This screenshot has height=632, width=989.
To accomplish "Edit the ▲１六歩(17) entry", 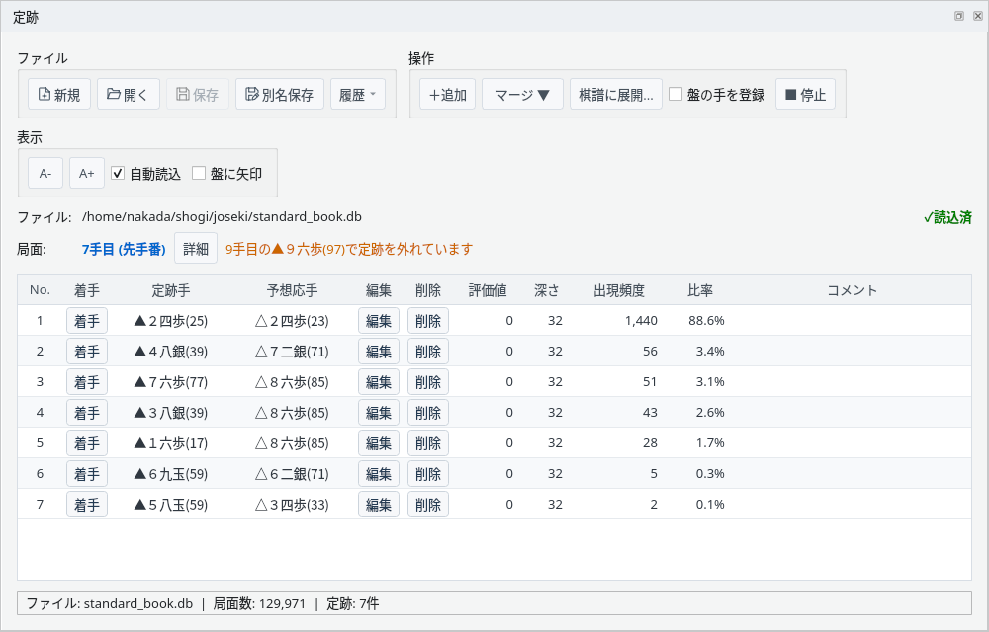I will pos(379,443).
